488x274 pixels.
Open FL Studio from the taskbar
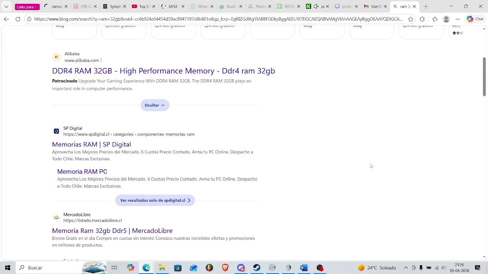(209, 268)
